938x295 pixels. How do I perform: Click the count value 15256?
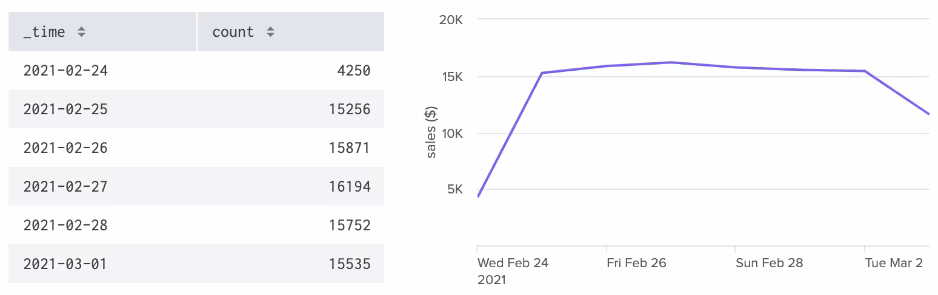[x=350, y=109]
